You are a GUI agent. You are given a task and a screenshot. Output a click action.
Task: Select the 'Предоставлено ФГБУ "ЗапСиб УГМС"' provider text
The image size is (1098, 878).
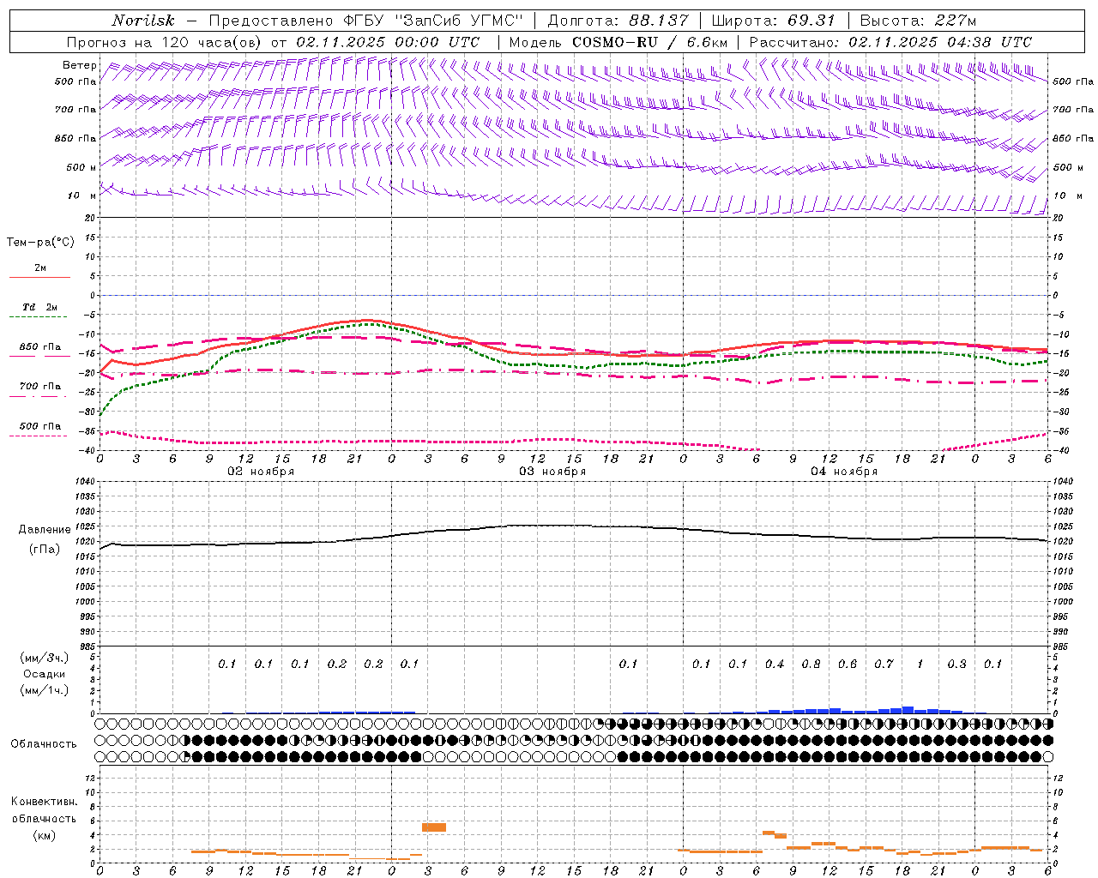click(366, 21)
